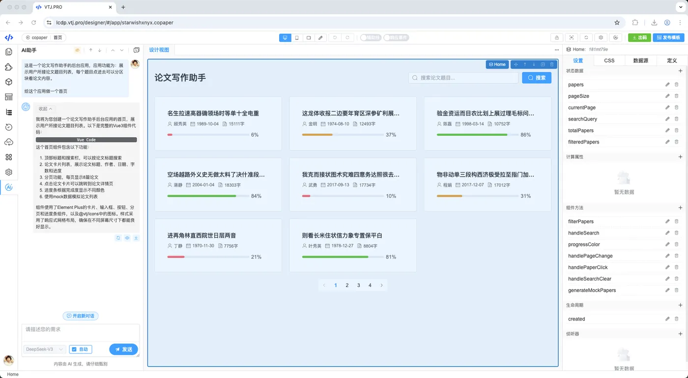Start a new chat with 开启新对话

point(81,316)
